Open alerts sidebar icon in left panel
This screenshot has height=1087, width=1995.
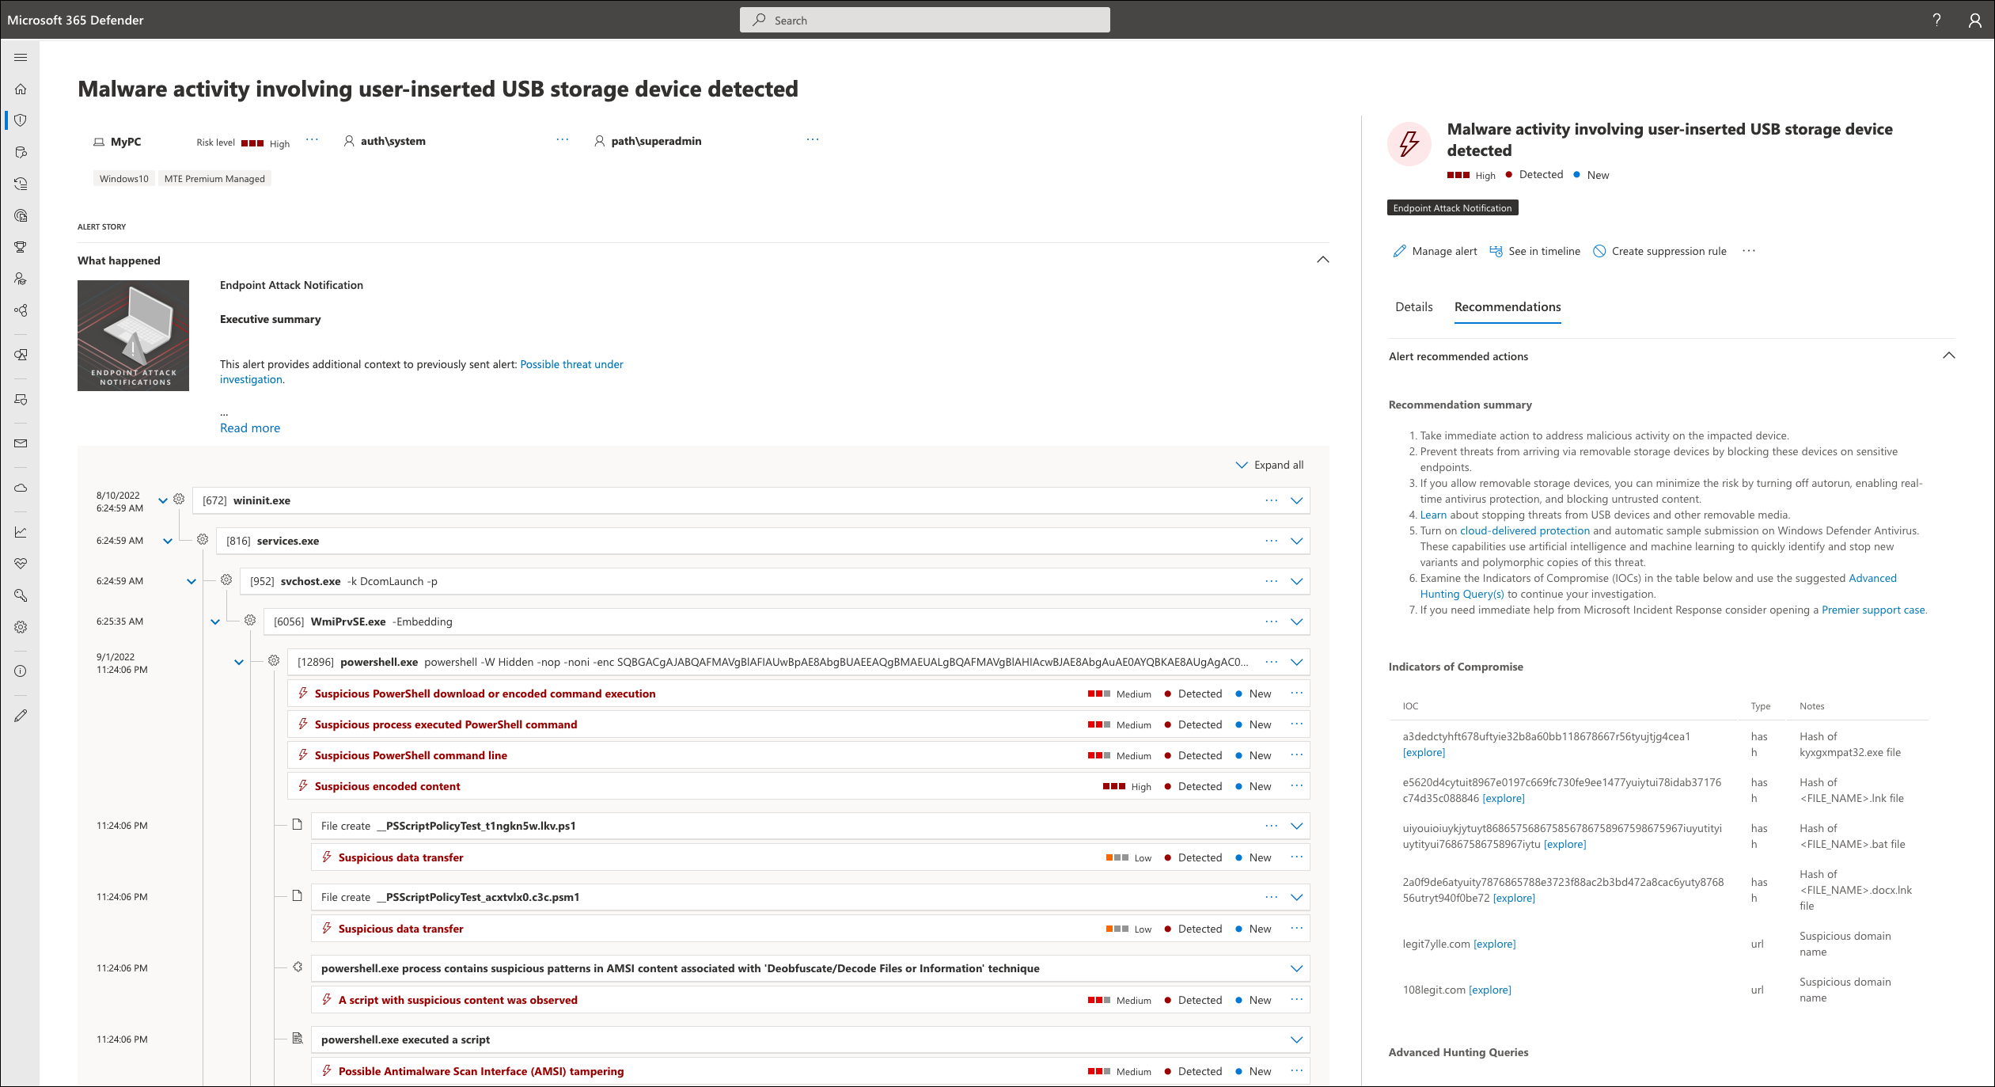pos(24,120)
